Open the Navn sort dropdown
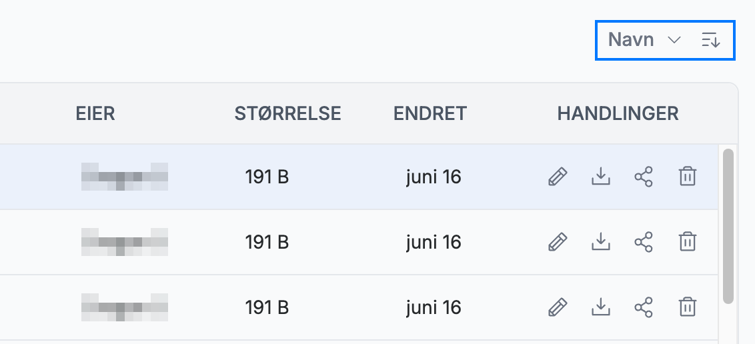 pyautogui.click(x=644, y=40)
